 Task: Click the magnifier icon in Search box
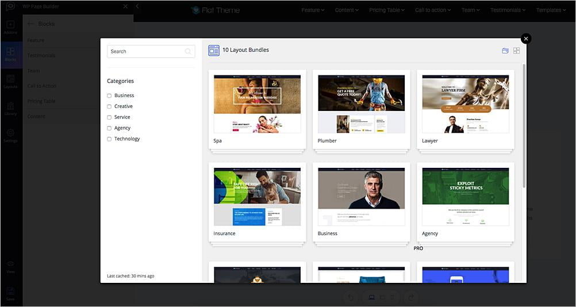pos(188,52)
